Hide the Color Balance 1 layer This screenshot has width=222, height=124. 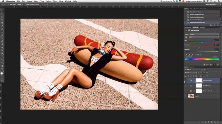click(186, 86)
